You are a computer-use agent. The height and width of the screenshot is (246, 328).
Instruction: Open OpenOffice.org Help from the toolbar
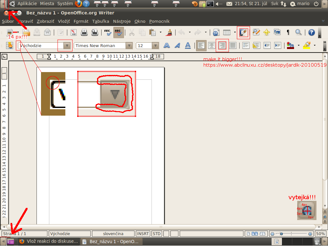coord(311,32)
